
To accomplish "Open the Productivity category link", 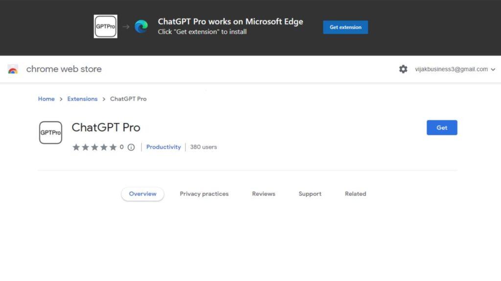I will (163, 147).
